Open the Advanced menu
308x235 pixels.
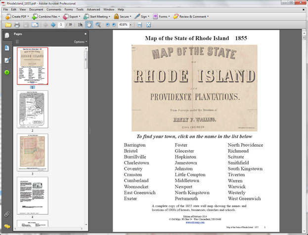pos(93,9)
